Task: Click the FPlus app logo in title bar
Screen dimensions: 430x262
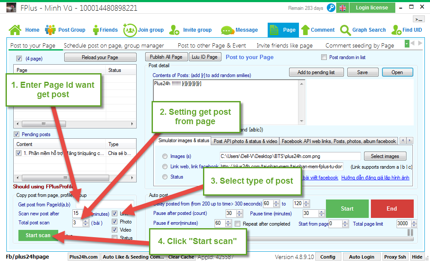Action: (11, 8)
